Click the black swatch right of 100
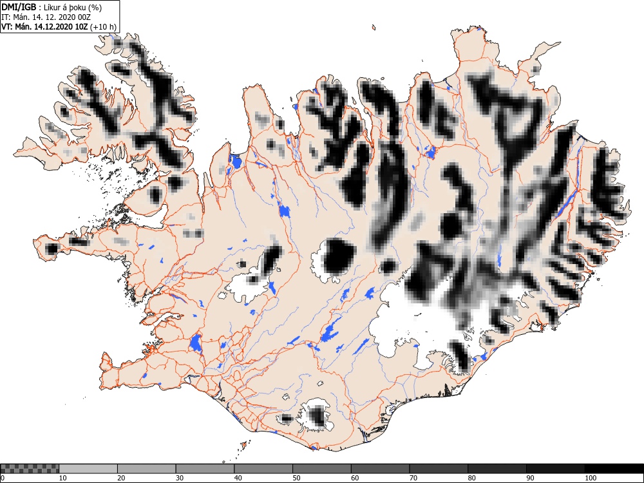 (x=614, y=469)
